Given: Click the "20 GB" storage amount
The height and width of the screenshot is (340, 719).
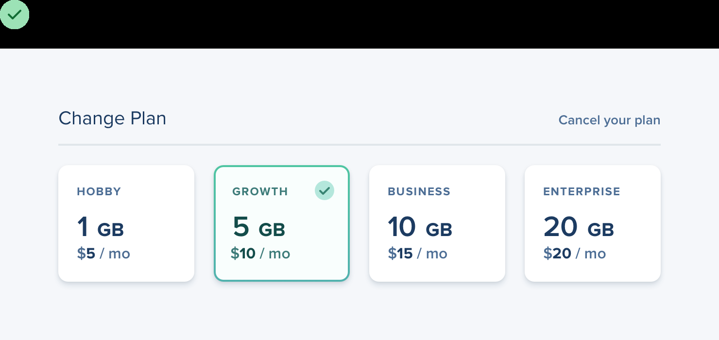Looking at the screenshot, I should click(578, 227).
